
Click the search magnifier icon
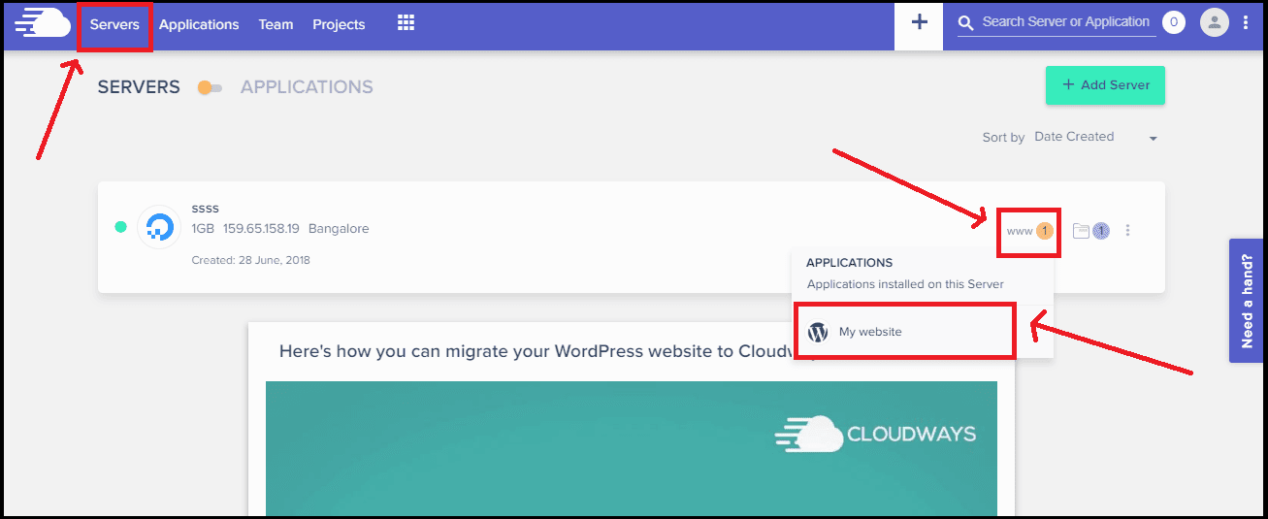point(965,22)
